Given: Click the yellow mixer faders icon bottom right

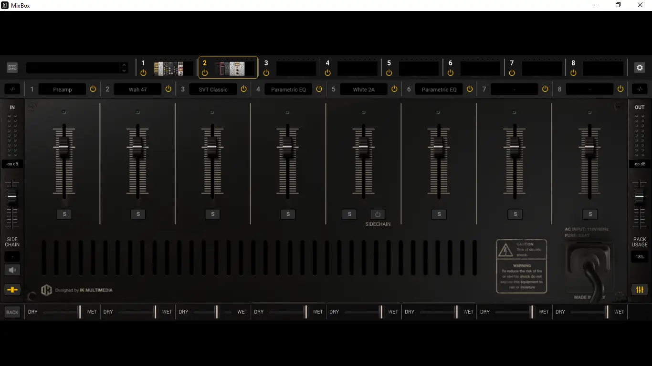Looking at the screenshot, I should (639, 289).
